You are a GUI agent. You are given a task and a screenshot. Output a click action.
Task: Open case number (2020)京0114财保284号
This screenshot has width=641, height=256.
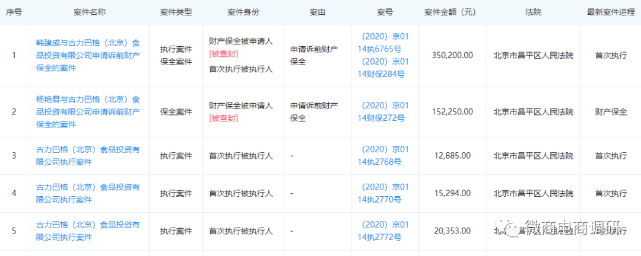[x=385, y=68]
